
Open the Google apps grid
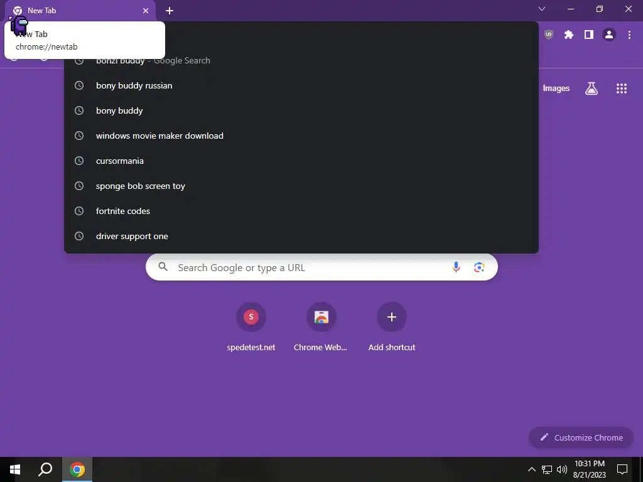pyautogui.click(x=622, y=88)
